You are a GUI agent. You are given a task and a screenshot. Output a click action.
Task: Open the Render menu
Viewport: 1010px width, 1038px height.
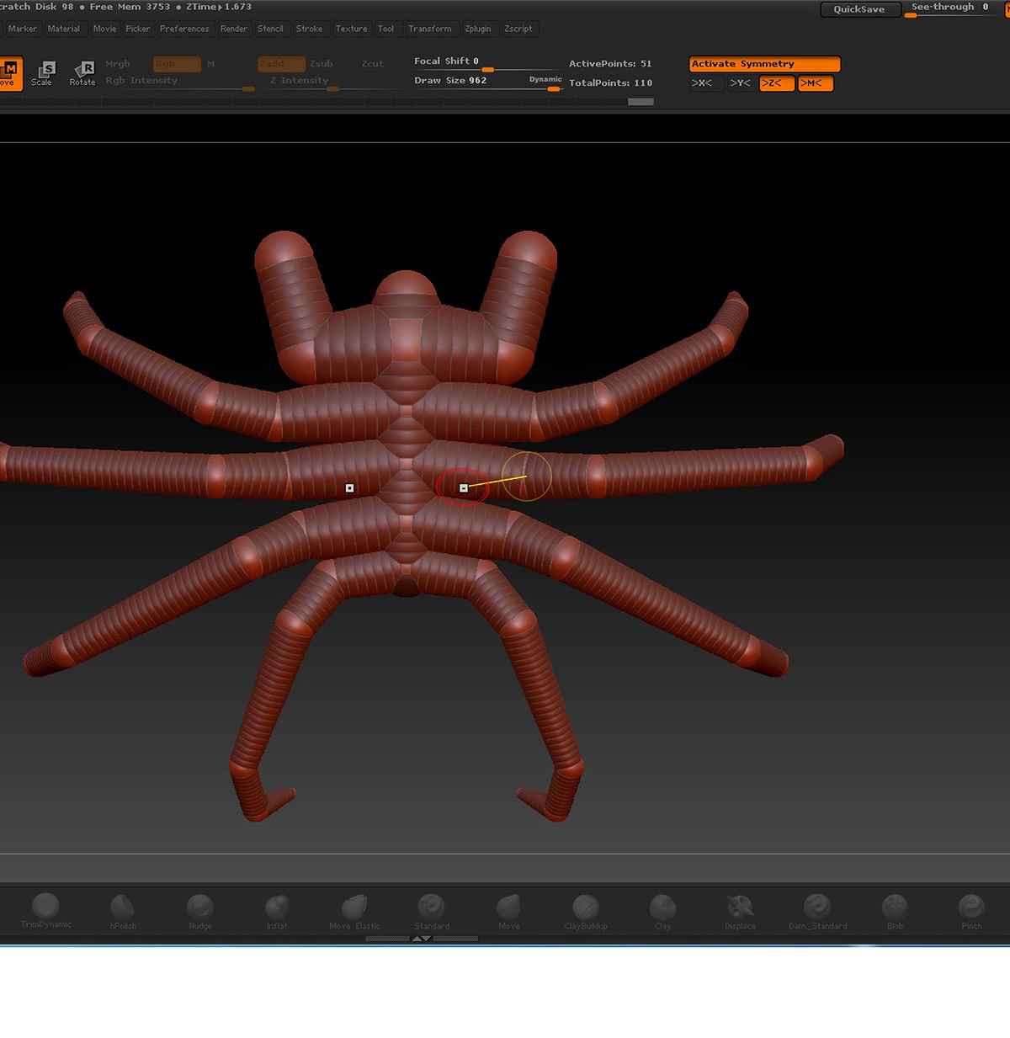[234, 29]
